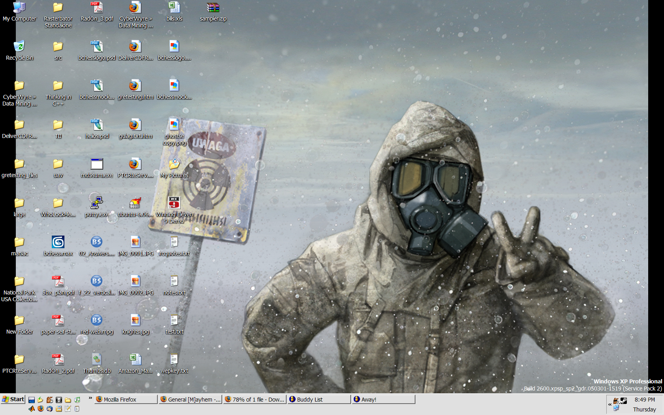The width and height of the screenshot is (664, 415).
Task: Switch to the Mozilla Firefox taskbar window
Action: tap(126, 399)
